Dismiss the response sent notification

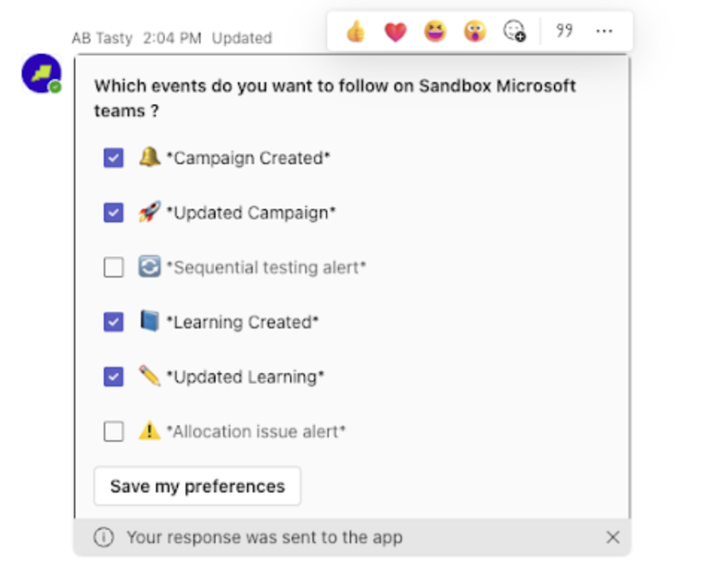pyautogui.click(x=612, y=537)
